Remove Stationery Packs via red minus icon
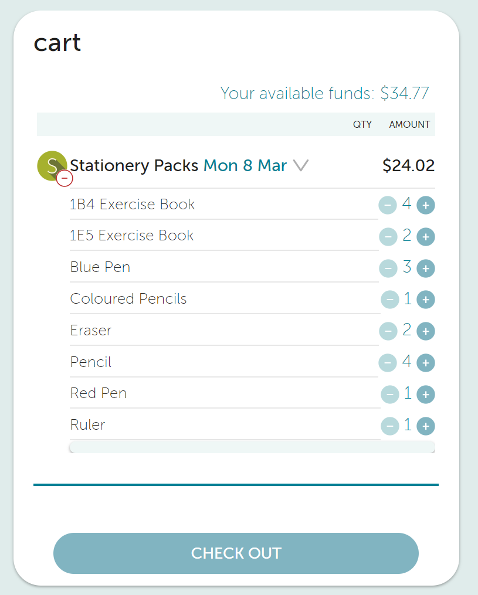 65,178
